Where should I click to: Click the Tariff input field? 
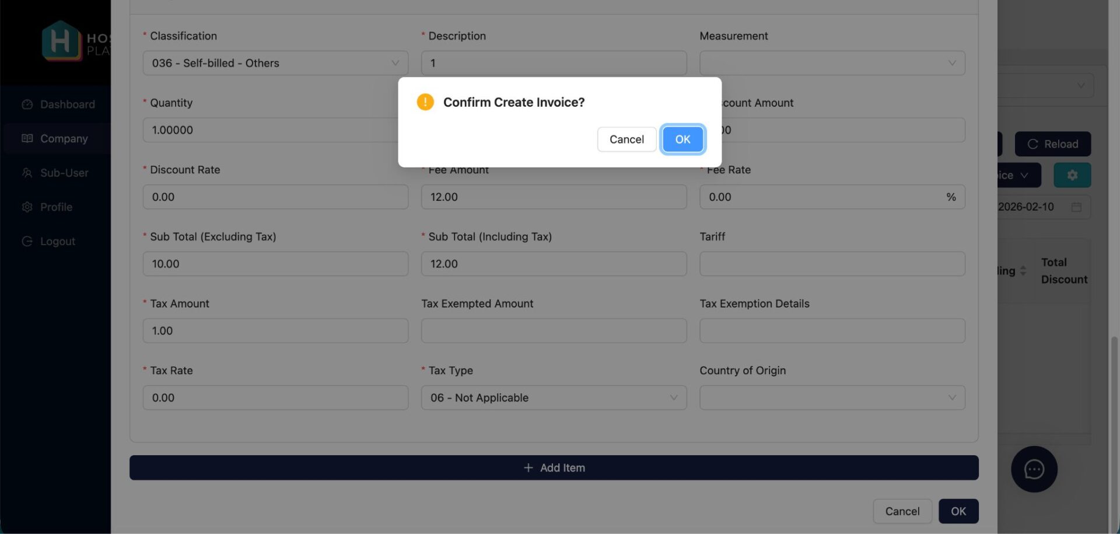click(x=832, y=264)
